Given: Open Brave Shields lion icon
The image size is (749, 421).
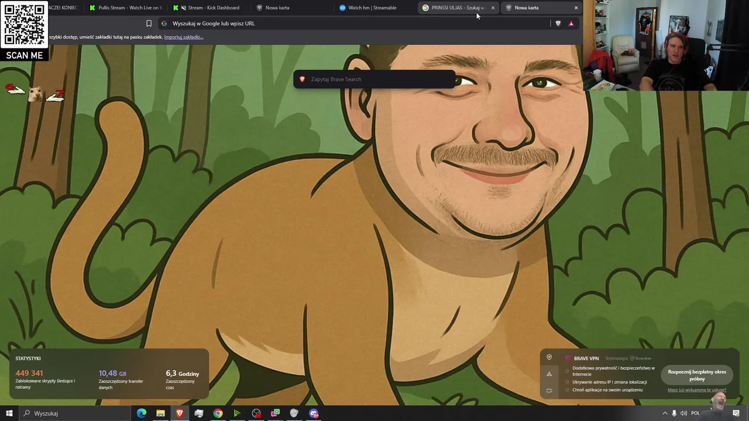Looking at the screenshot, I should (x=558, y=23).
